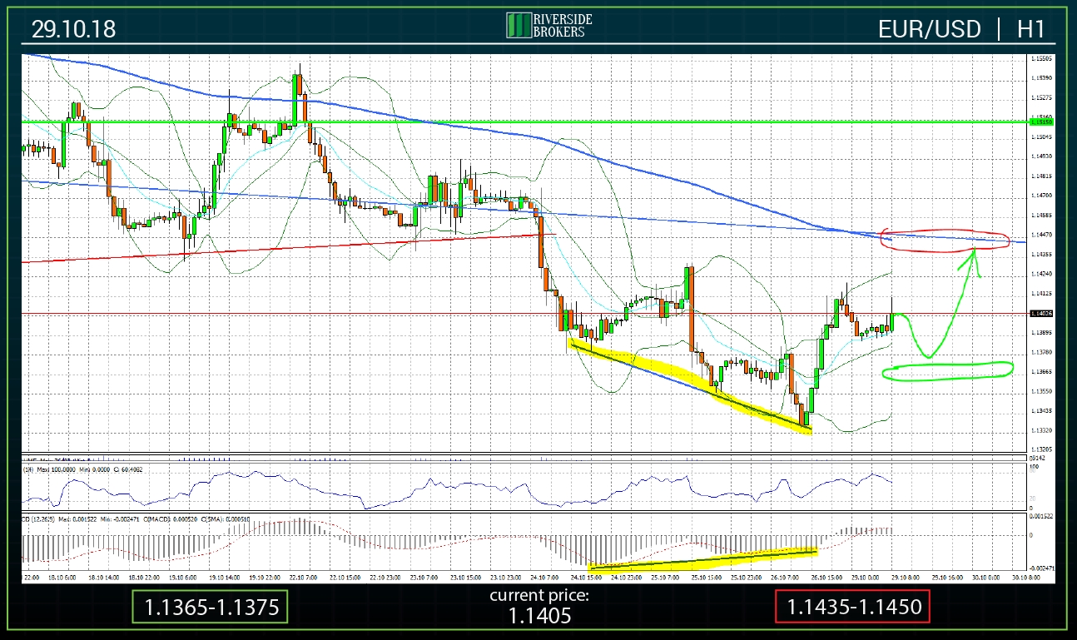Click the 1.13895 price axis label

(x=1041, y=332)
